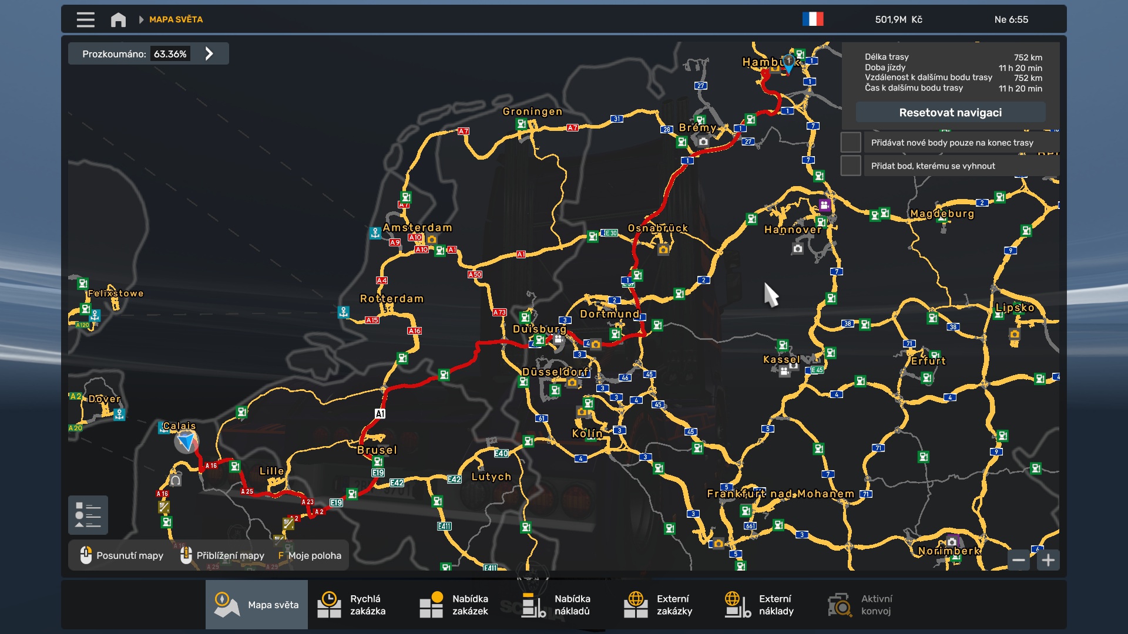Click the French flag language icon
The image size is (1128, 634).
[813, 19]
